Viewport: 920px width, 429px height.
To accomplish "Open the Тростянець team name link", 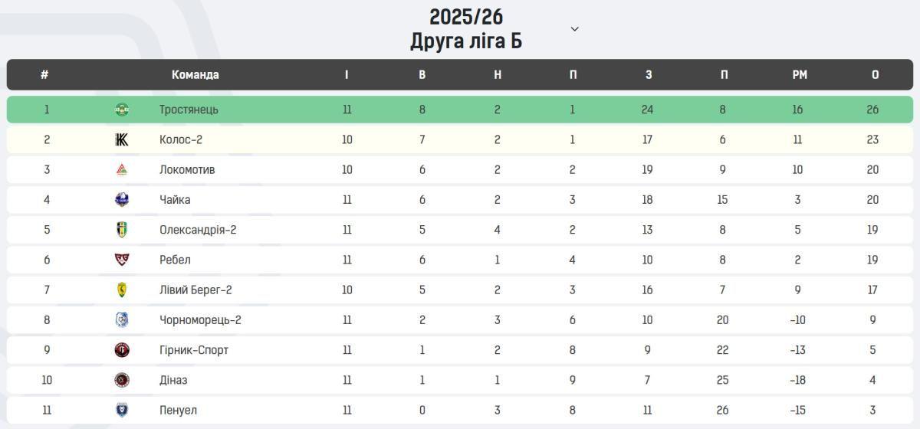I will click(189, 110).
